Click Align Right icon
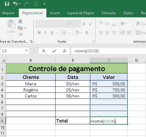This screenshot has height=137, width=146. 114,33
